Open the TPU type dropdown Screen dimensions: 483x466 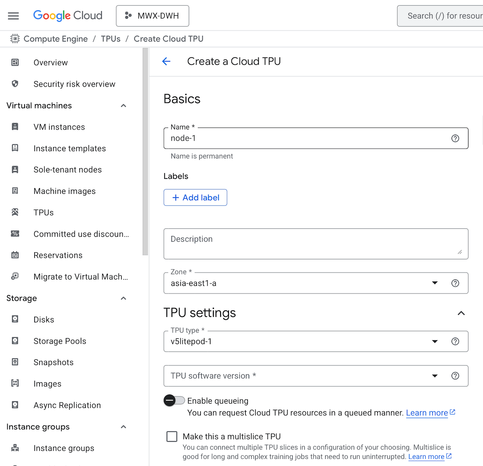coord(434,341)
